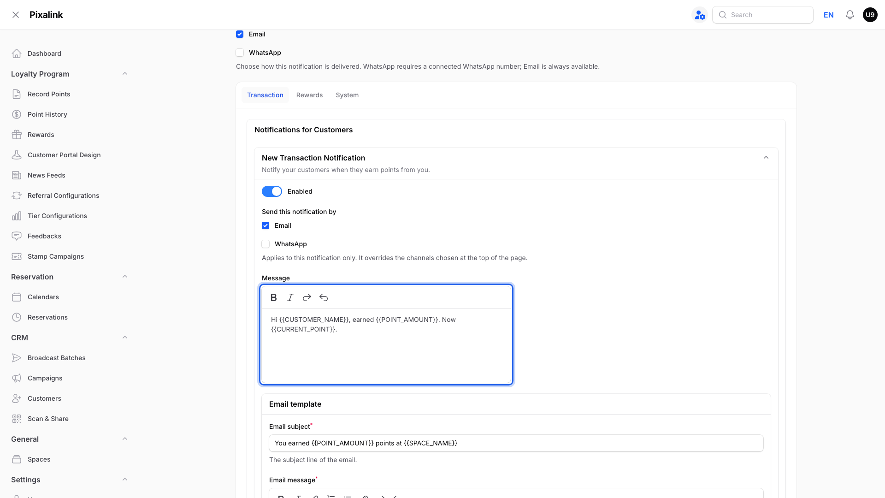Collapse the General sidebar section
The width and height of the screenshot is (885, 498).
[125, 439]
